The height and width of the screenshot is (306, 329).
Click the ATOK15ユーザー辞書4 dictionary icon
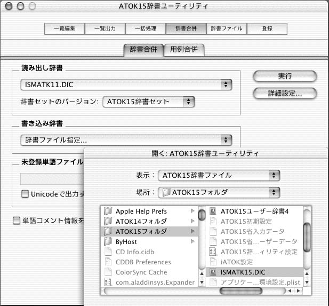(213, 211)
